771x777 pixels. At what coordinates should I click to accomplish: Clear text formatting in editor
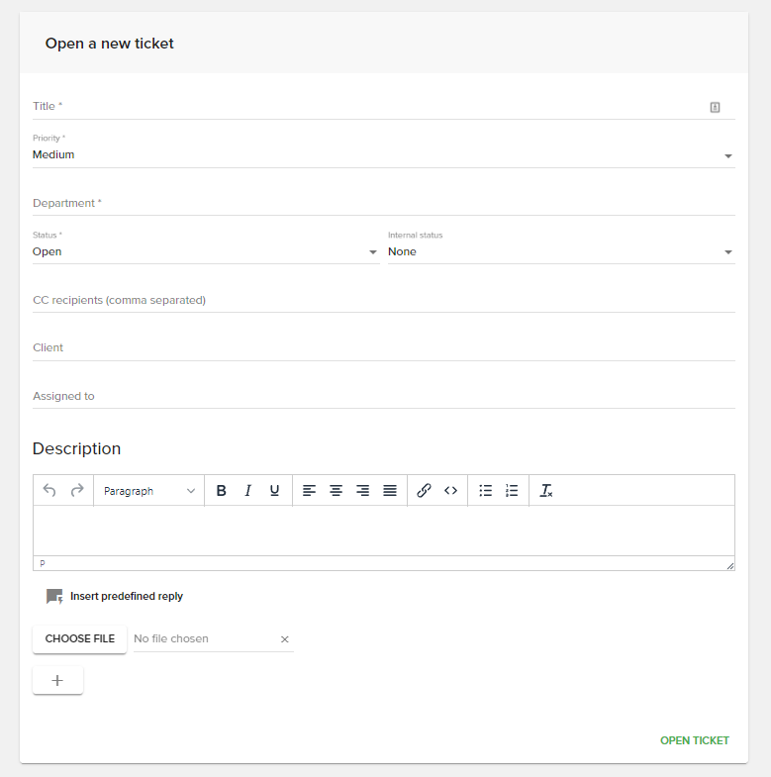[x=546, y=491]
